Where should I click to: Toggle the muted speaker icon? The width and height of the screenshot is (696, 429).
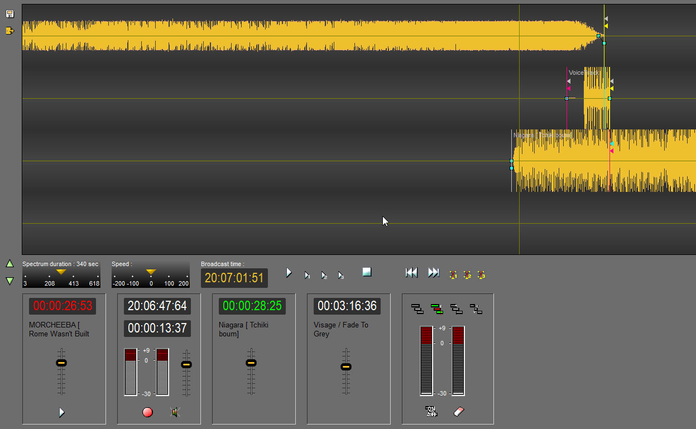click(175, 412)
